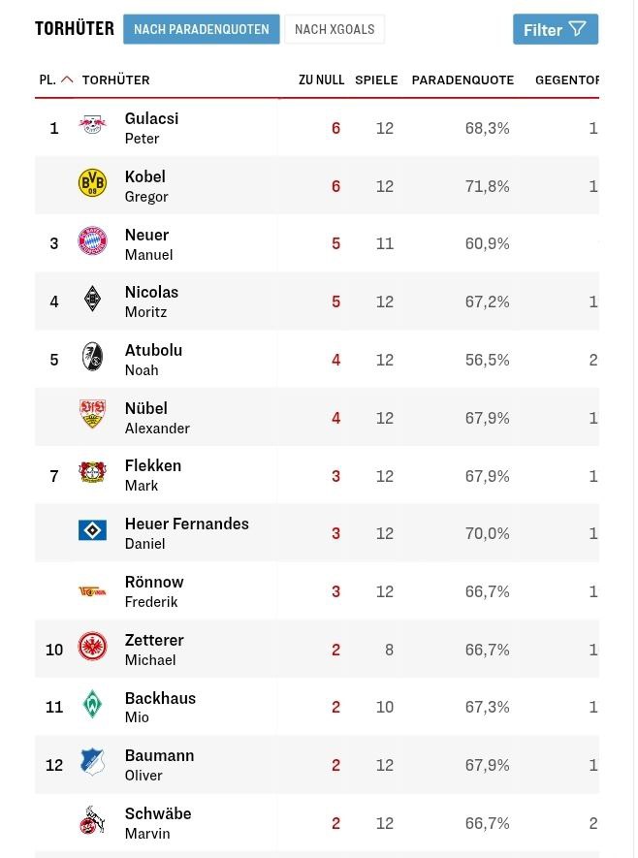Open the Filter options
This screenshot has height=858, width=638.
[x=555, y=29]
